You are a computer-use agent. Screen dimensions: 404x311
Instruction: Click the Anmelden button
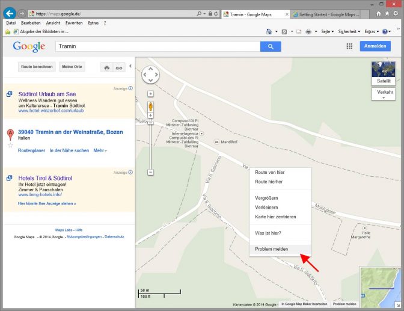point(375,46)
